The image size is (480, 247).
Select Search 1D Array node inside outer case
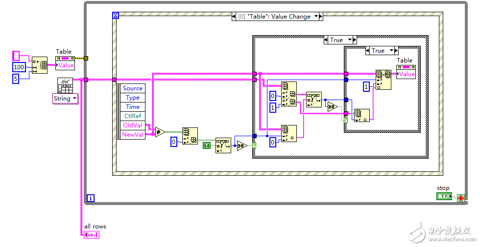point(314,100)
